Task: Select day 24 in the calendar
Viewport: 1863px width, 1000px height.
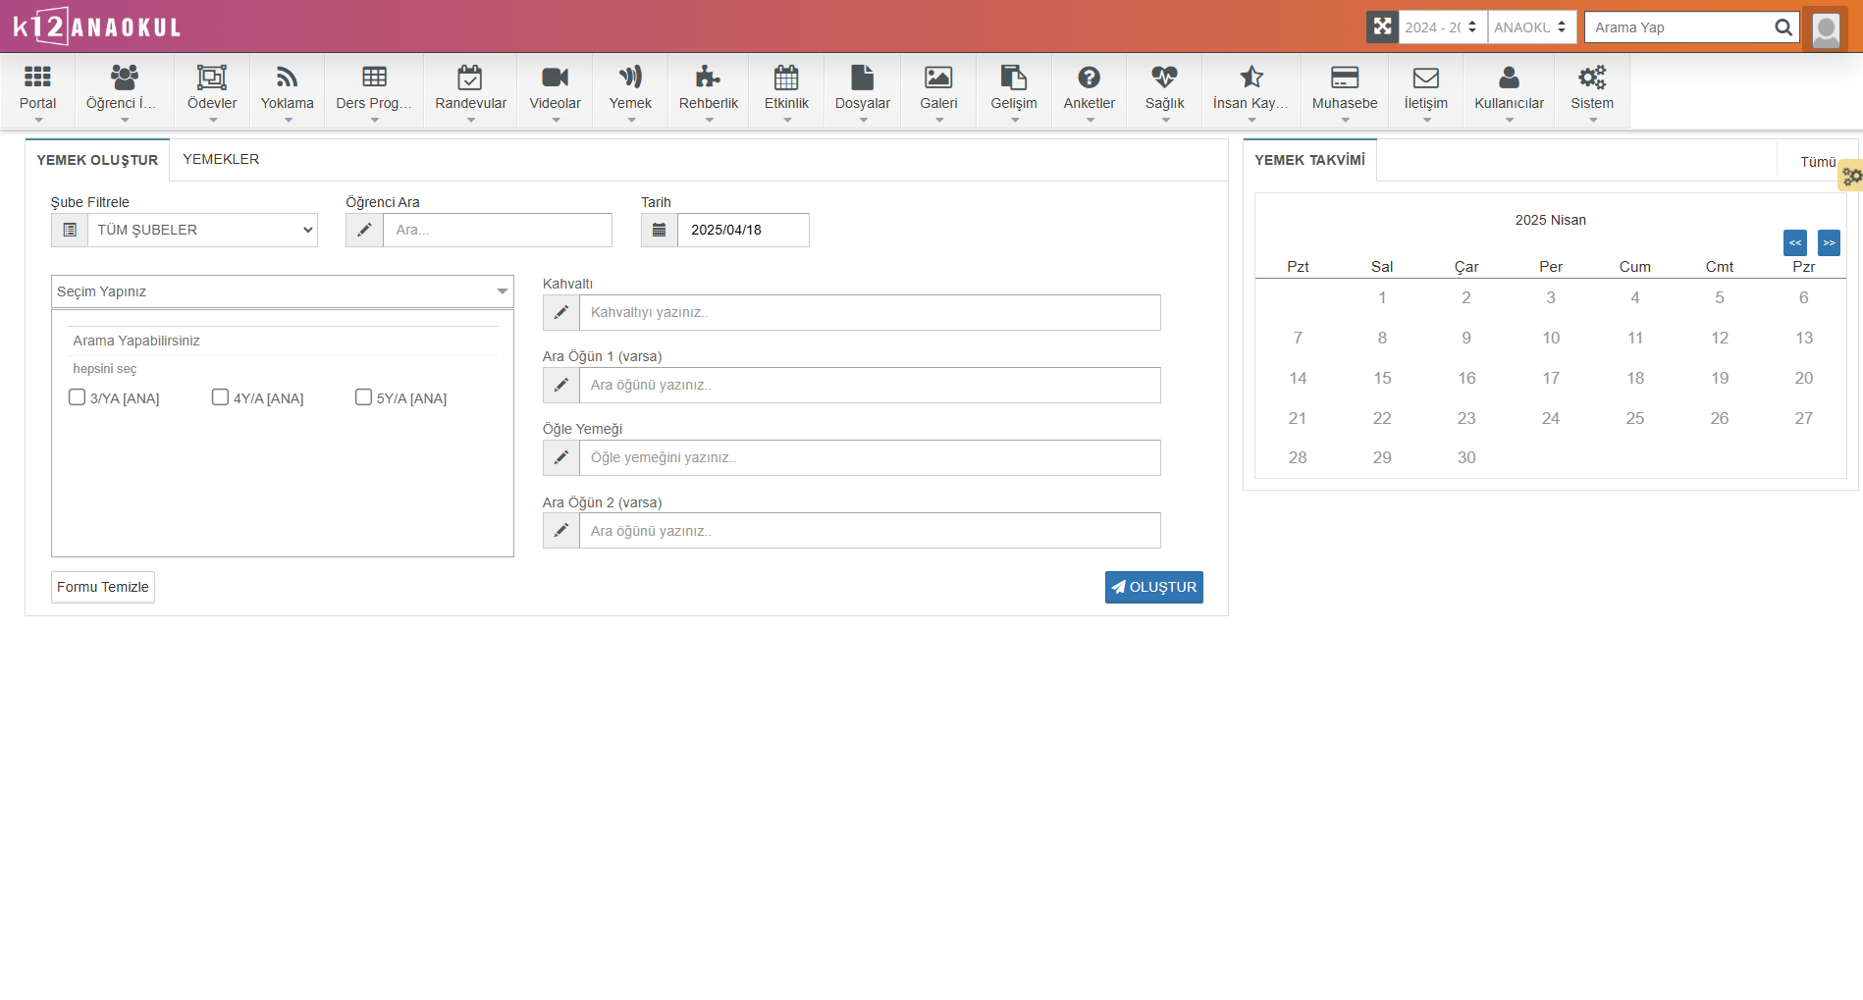Action: (1551, 418)
